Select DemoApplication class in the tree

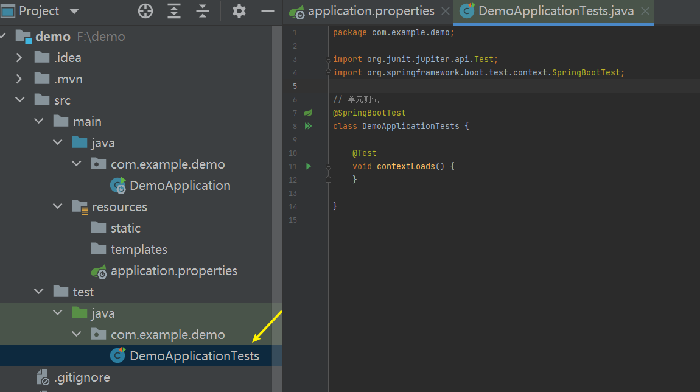coord(180,186)
